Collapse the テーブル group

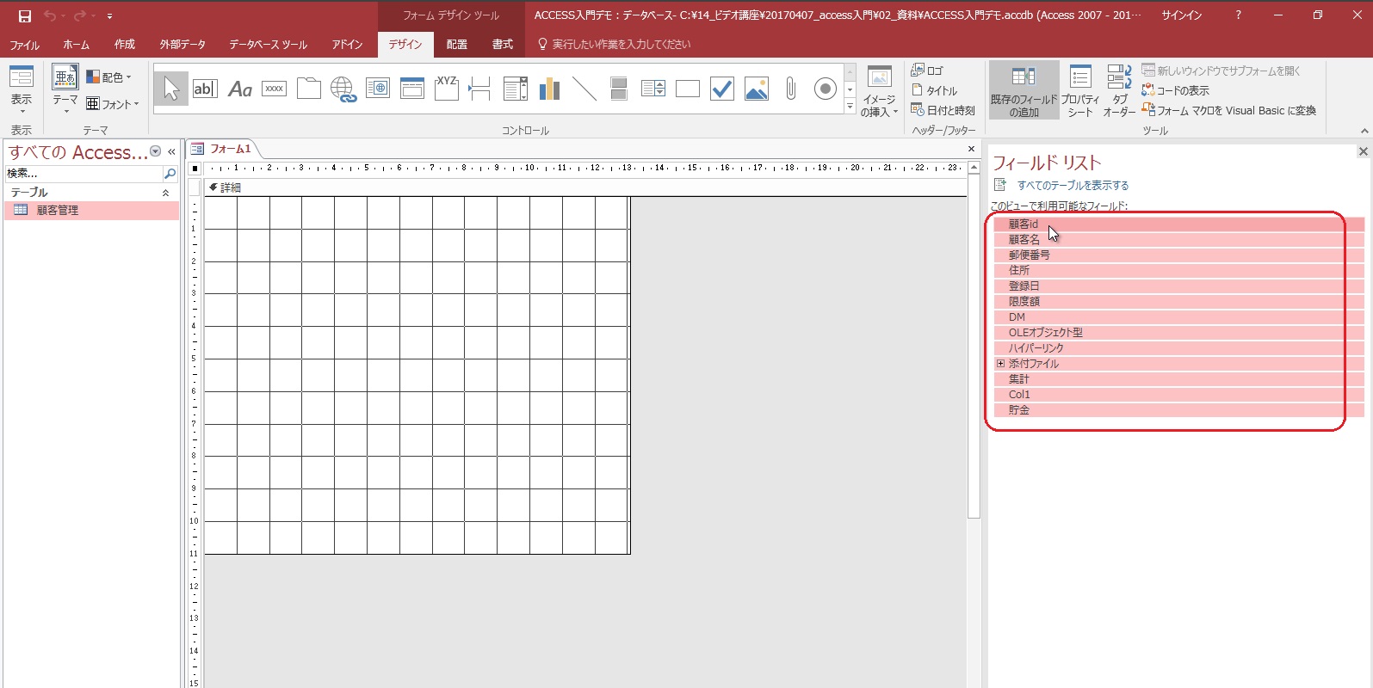pyautogui.click(x=165, y=193)
